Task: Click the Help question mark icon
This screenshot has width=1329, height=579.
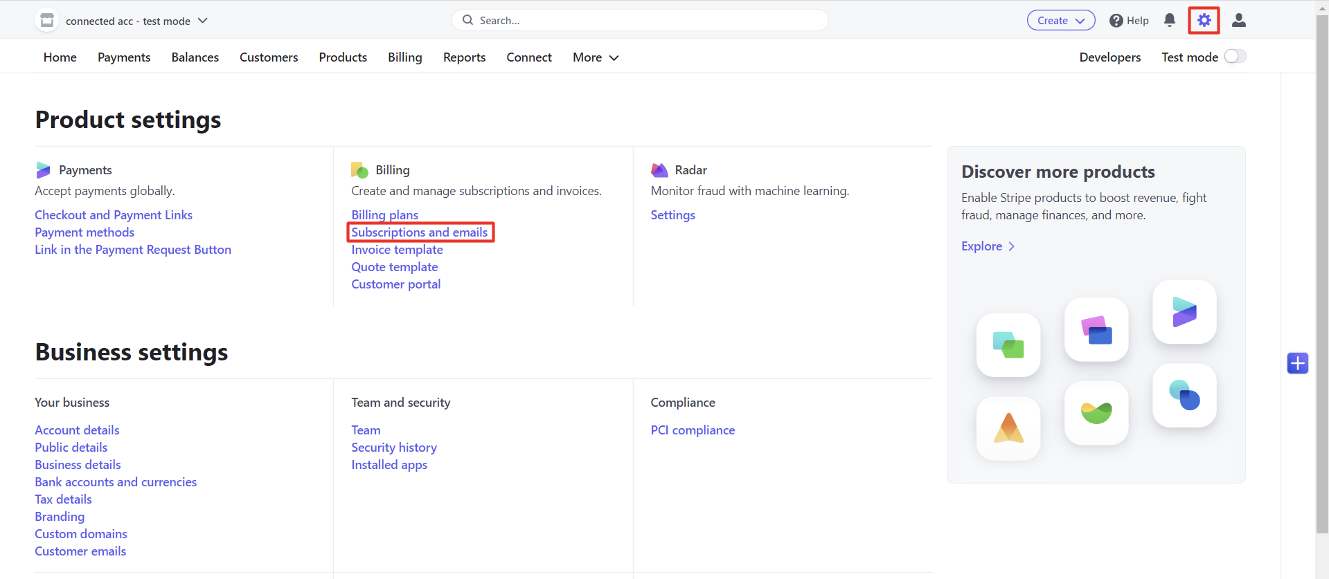Action: coord(1116,21)
